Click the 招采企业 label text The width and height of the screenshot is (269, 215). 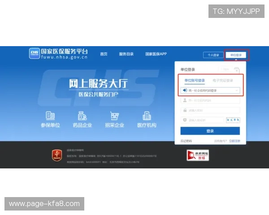click(x=115, y=125)
